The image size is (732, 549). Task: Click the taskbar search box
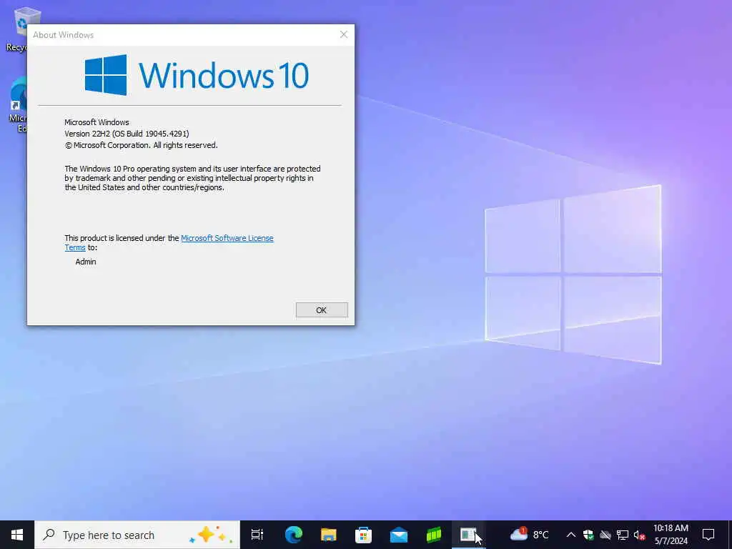137,535
